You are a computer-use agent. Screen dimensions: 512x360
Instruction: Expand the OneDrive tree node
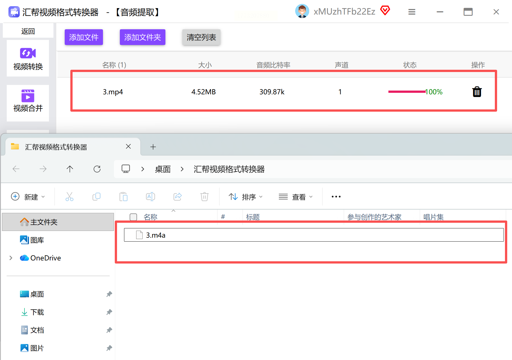(11, 258)
